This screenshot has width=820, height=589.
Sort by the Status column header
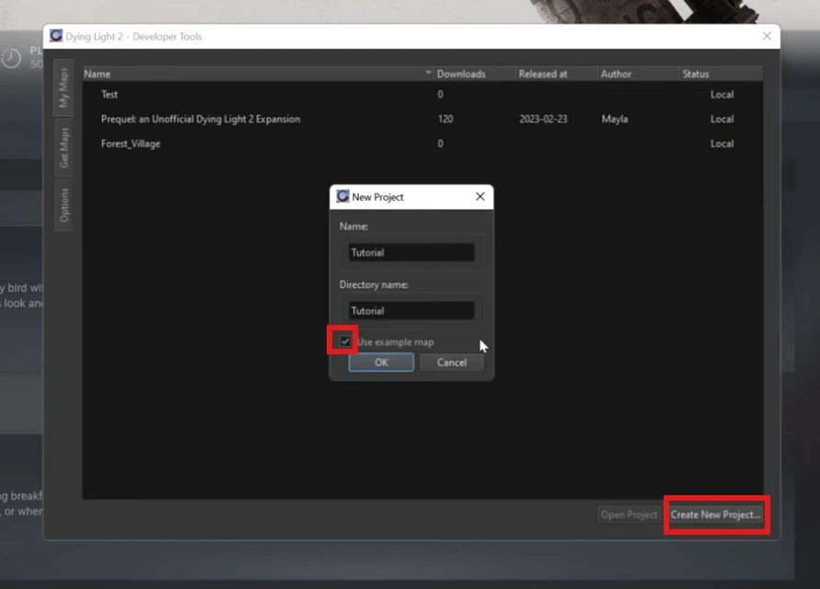(x=722, y=74)
